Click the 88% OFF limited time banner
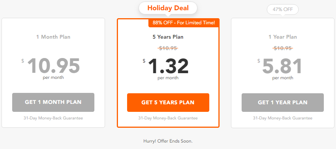 pos(184,23)
